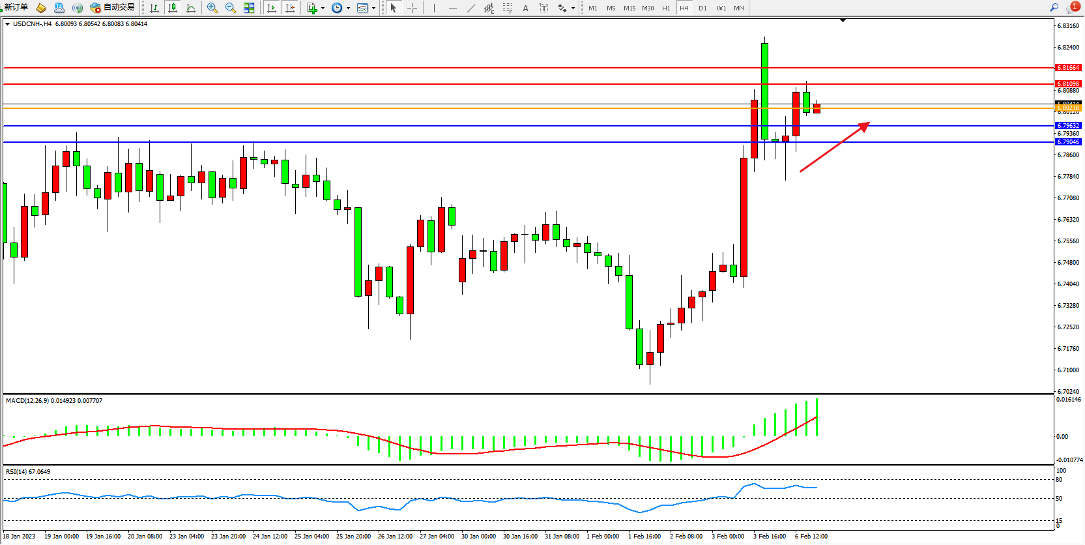Select the text label tool
Image resolution: width=1085 pixels, height=545 pixels.
click(525, 8)
